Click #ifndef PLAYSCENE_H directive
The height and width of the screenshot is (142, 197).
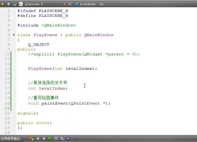tap(43, 11)
